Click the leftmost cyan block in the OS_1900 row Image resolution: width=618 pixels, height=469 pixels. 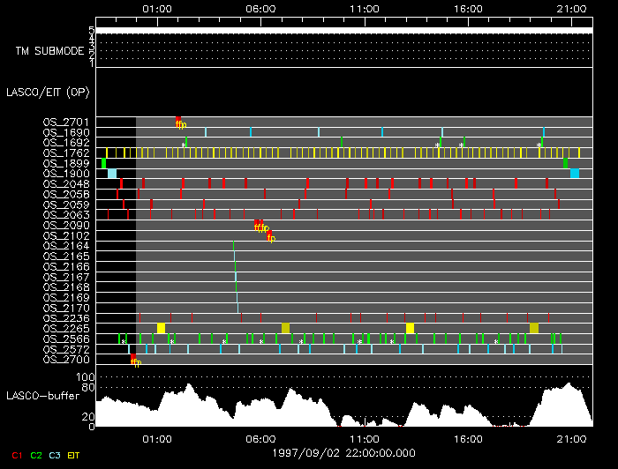(112, 174)
